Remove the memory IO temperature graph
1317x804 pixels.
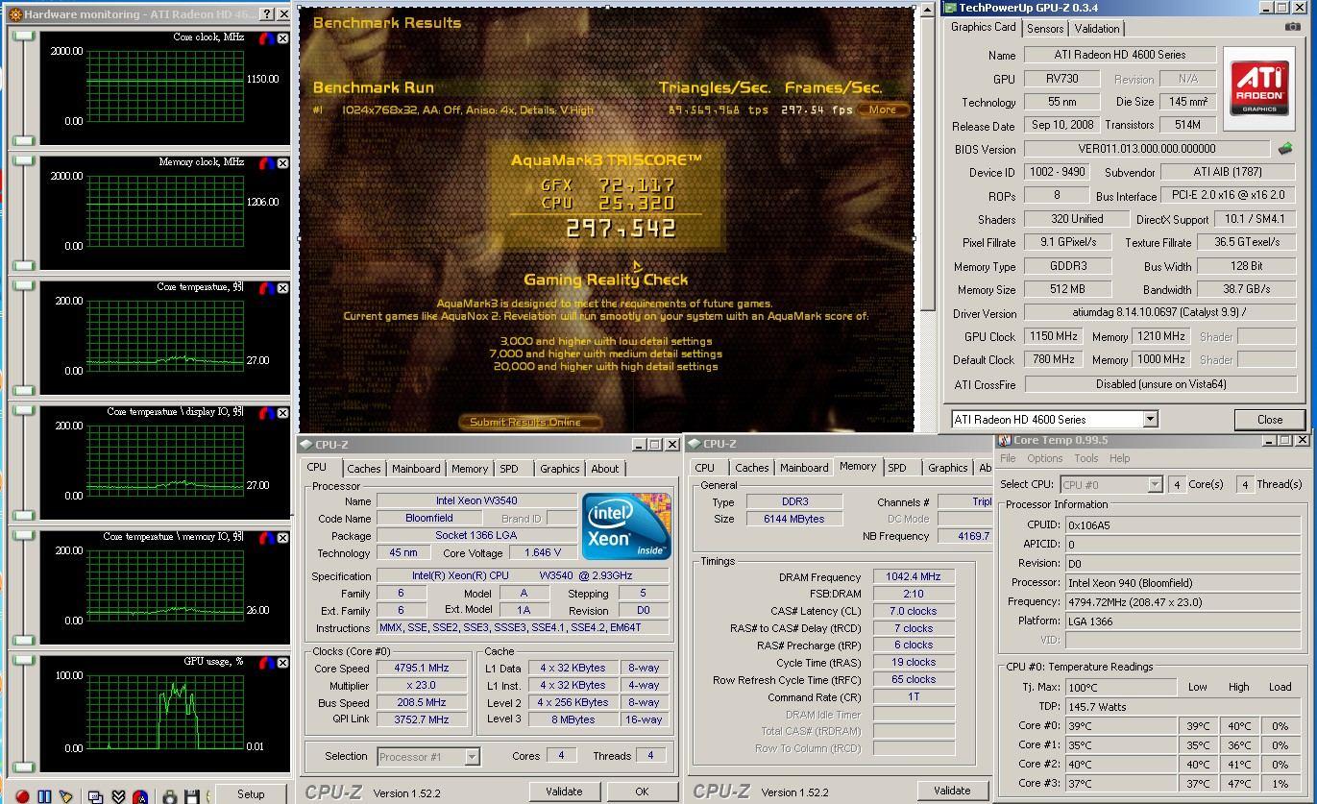(x=282, y=538)
